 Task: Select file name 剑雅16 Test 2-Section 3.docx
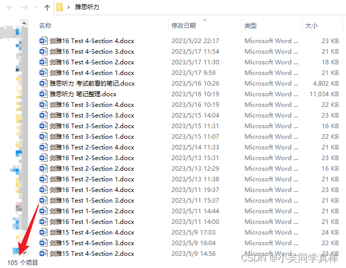pyautogui.click(x=92, y=158)
